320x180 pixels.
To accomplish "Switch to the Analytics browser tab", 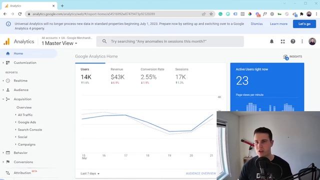I will [29, 6].
